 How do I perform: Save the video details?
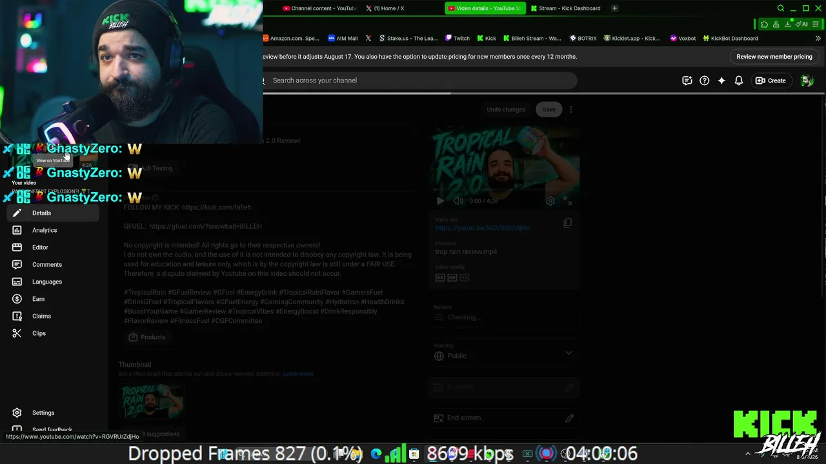tap(549, 110)
